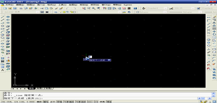Open the 绘图(D) menu
This screenshot has height=103, width=217.
click(73, 5)
